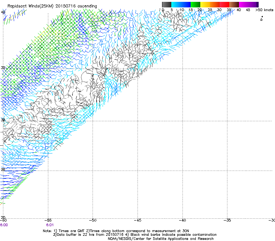The image size is (275, 241).
Task: Click the date 20150716 ascending in title
Action: tap(76, 6)
